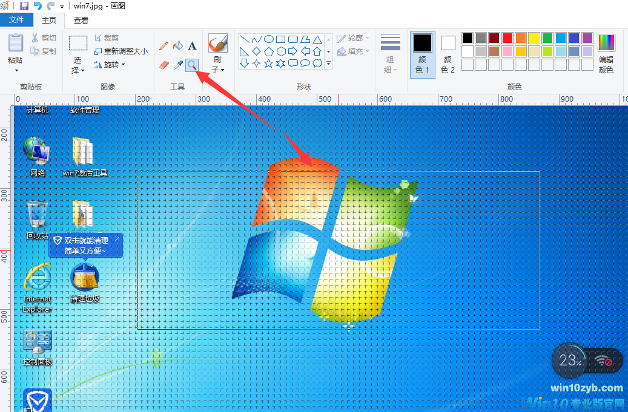This screenshot has height=412, width=628.
Task: Expand the 粘贴 dropdown arrow
Action: 16,70
